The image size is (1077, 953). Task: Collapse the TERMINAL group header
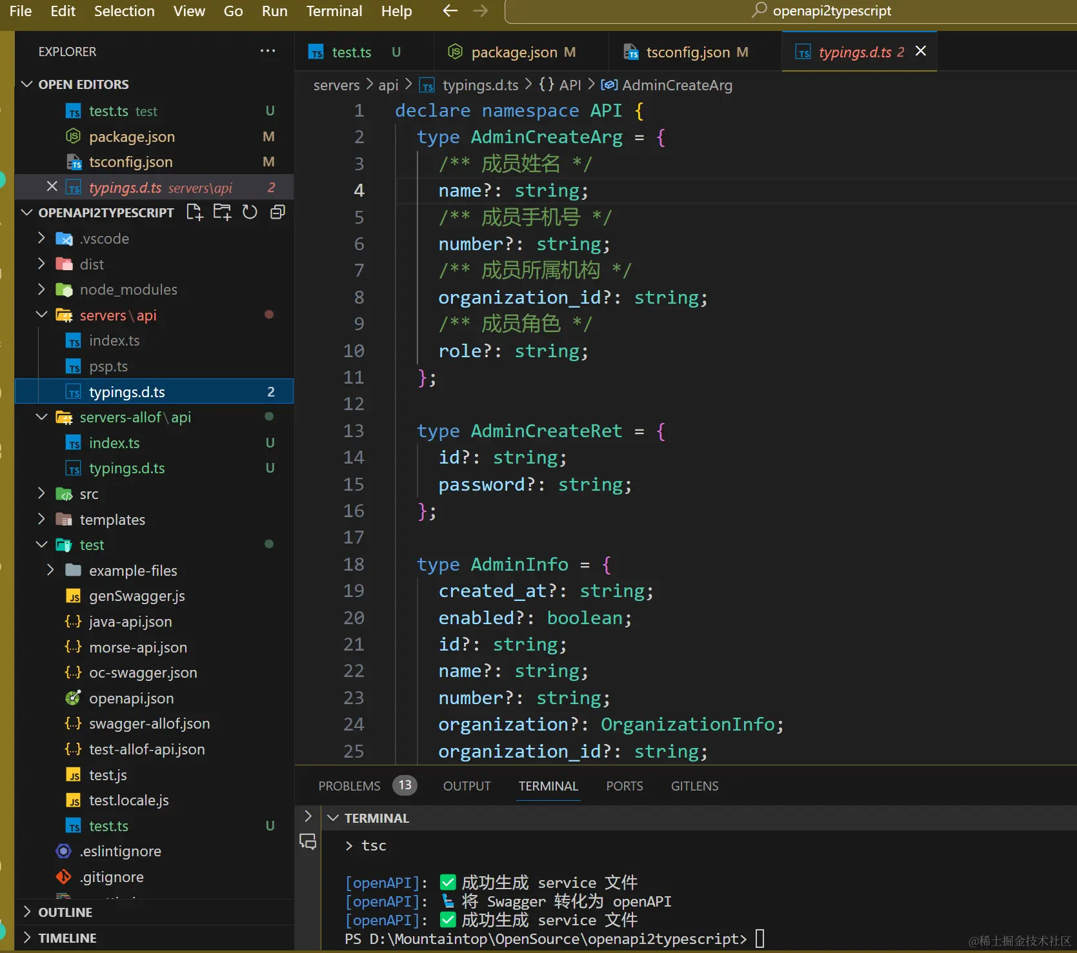(333, 818)
